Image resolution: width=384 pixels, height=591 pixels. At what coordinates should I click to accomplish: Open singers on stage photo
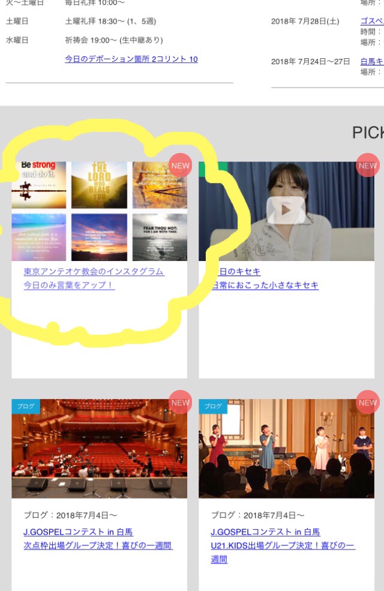(x=286, y=449)
